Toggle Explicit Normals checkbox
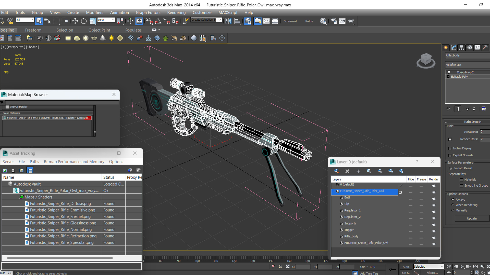 click(450, 156)
